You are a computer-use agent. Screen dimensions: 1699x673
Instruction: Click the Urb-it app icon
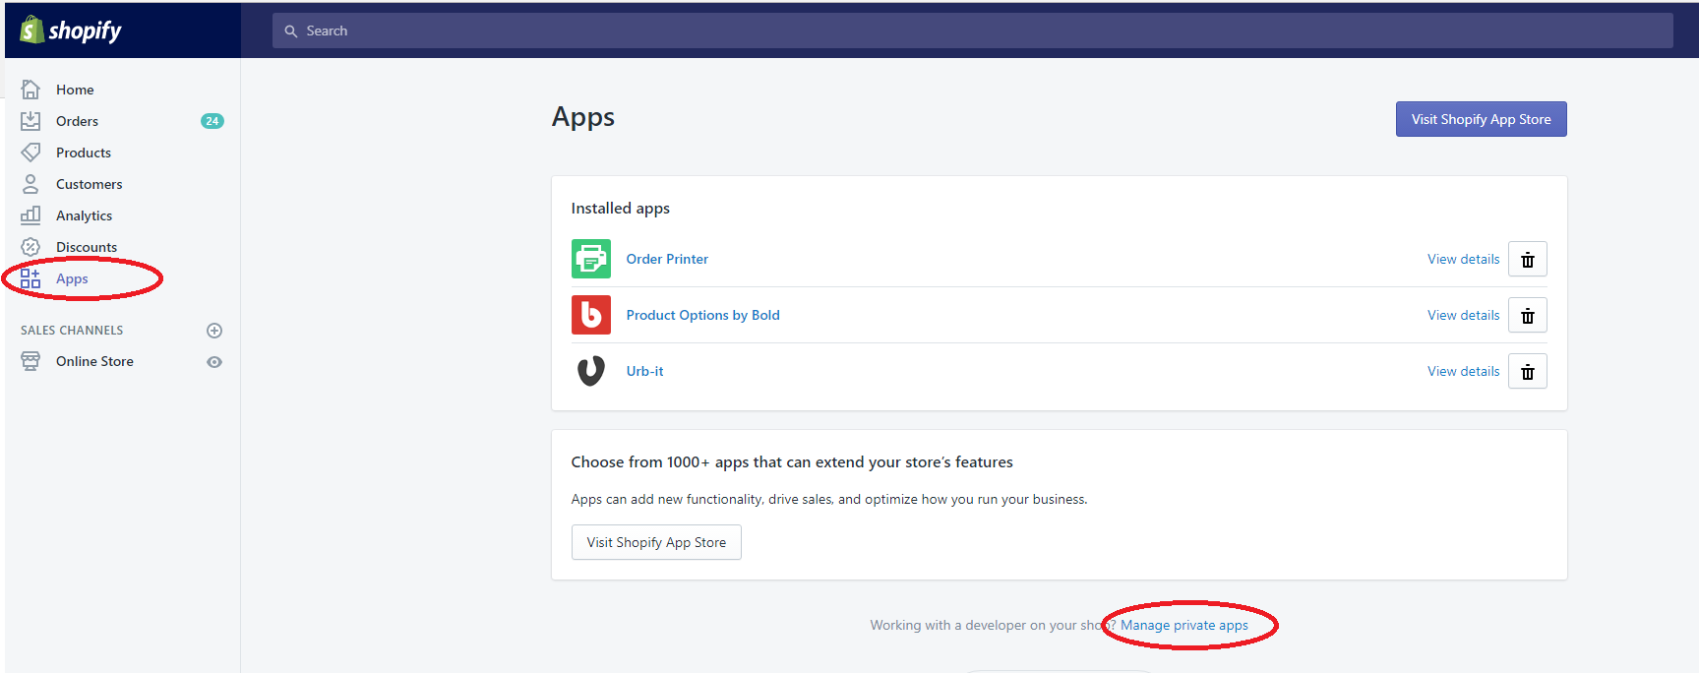click(x=591, y=371)
